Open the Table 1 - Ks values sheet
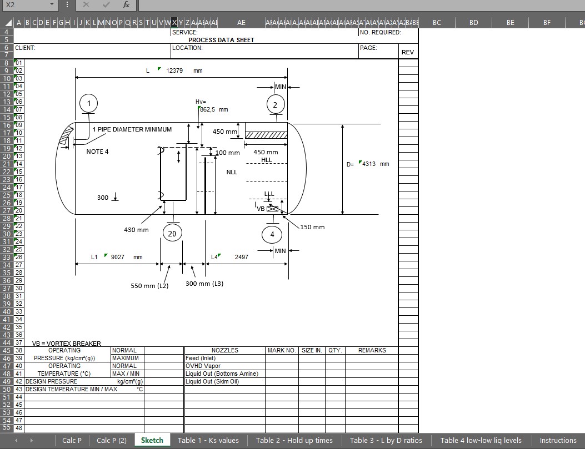 208,440
